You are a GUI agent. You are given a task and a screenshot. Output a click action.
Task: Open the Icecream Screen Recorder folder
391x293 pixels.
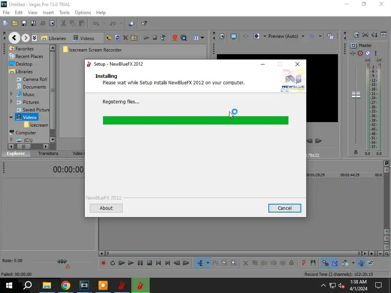coord(92,50)
